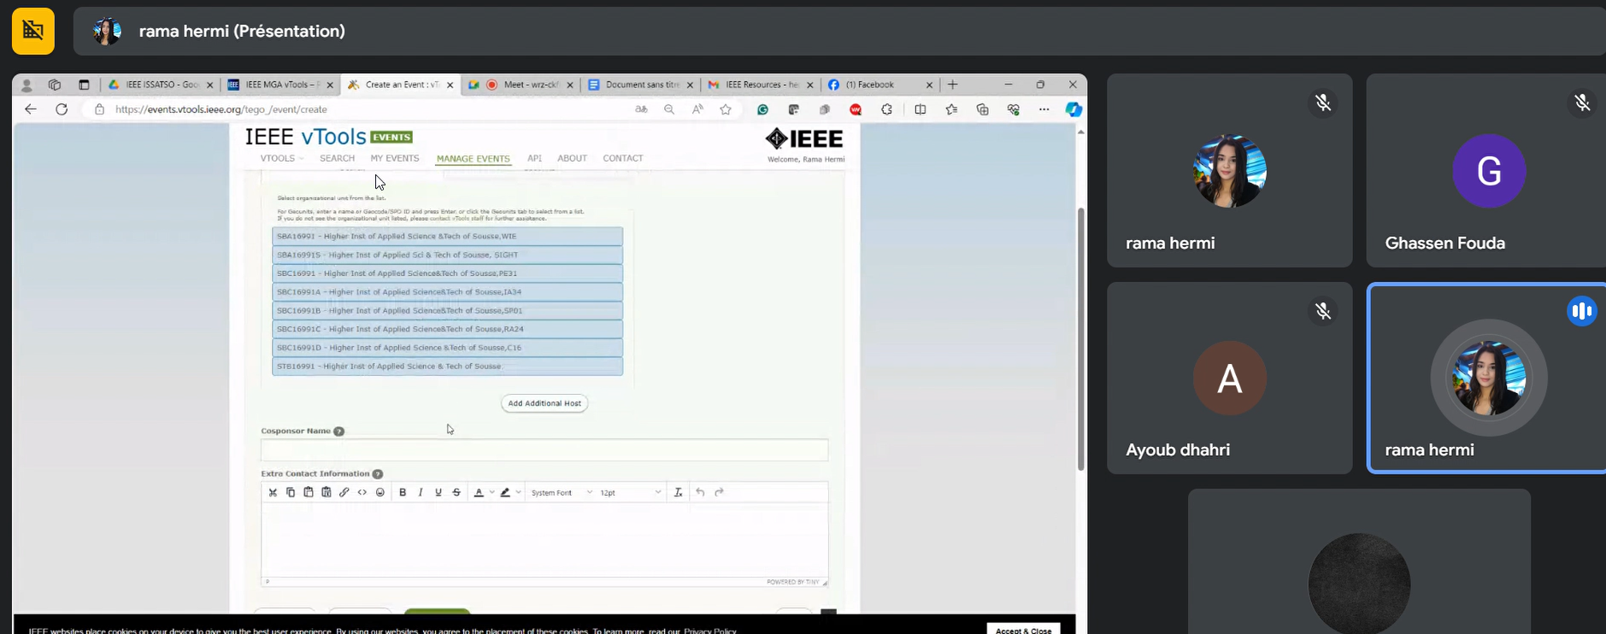The image size is (1606, 634).
Task: Select SBA16991 Sousse WIE unit
Action: [x=447, y=236]
